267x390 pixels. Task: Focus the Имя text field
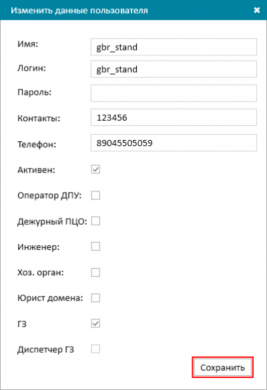click(174, 47)
